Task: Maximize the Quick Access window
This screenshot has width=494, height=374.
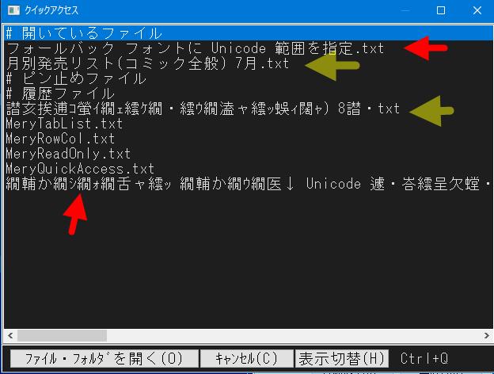Action: coord(441,10)
